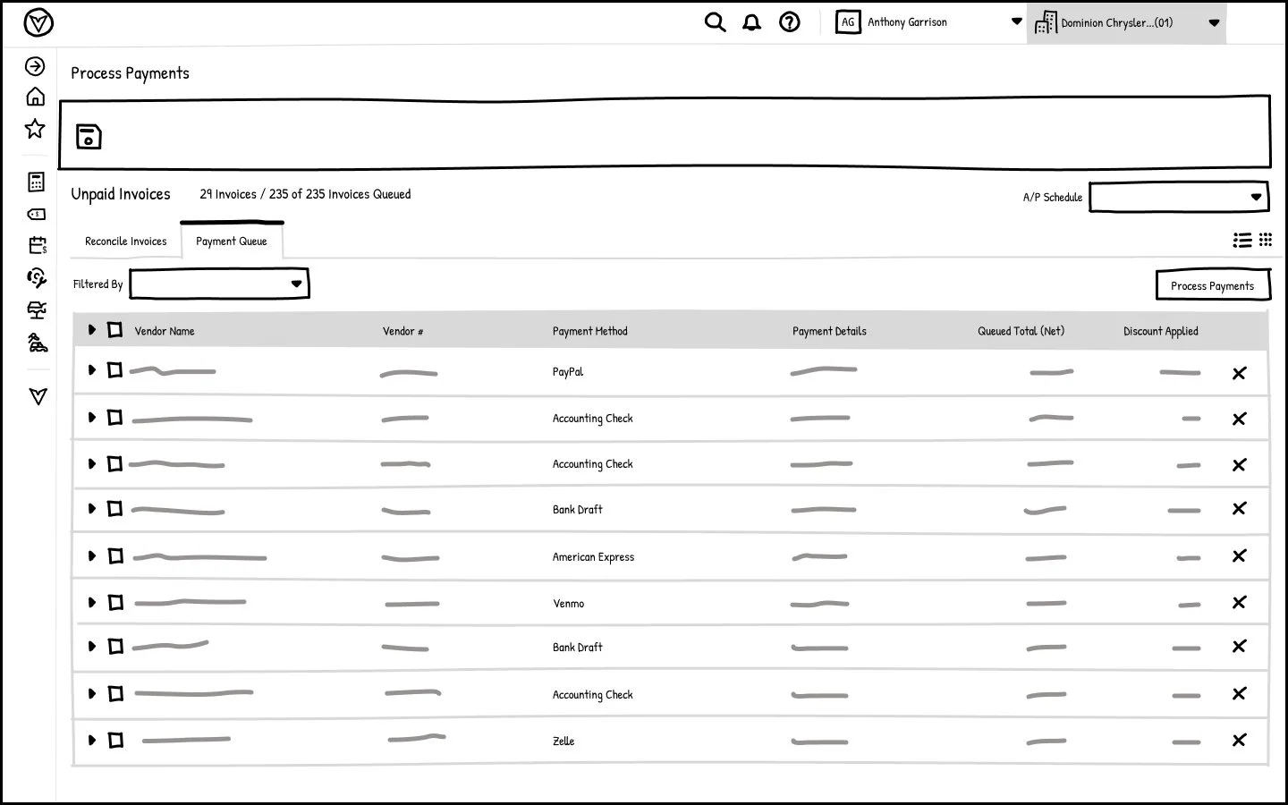Viewport: 1288px width, 805px height.
Task: Click the V-shaped logo icon at sidebar bottom
Action: tap(38, 396)
